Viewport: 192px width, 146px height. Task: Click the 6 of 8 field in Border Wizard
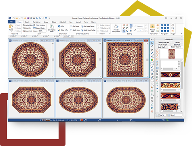click(x=163, y=115)
